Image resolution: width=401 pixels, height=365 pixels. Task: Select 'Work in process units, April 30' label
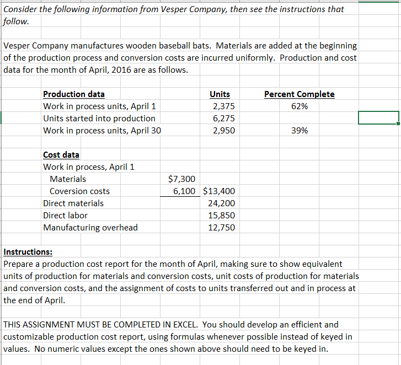[102, 130]
